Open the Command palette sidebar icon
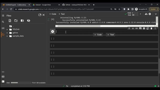 tap(3, 76)
